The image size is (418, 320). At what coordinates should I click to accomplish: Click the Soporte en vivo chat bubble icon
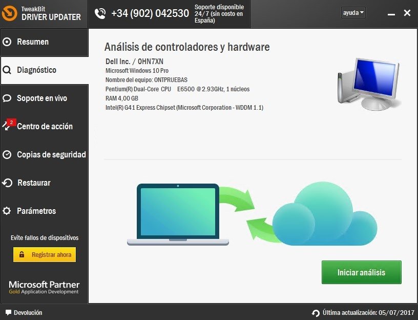[x=7, y=98]
